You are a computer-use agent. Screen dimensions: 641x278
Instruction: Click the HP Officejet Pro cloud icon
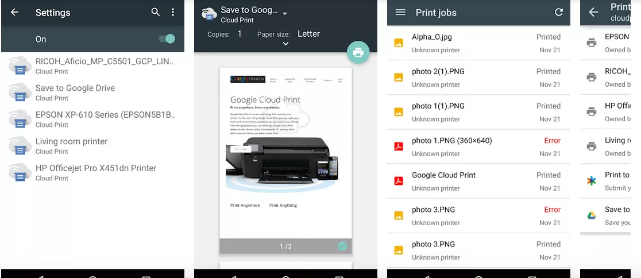[20, 172]
